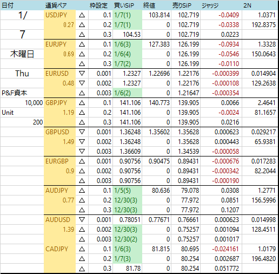Click the 2N value 150.0643
This screenshot has height=274, width=279.
[264, 54]
